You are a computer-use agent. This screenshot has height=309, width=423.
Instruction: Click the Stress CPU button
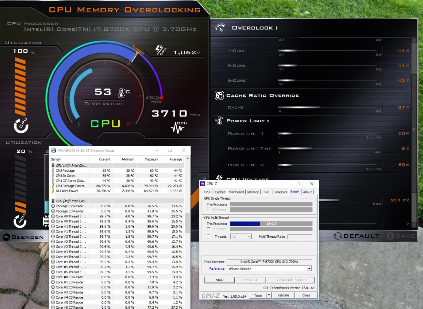(x=250, y=280)
